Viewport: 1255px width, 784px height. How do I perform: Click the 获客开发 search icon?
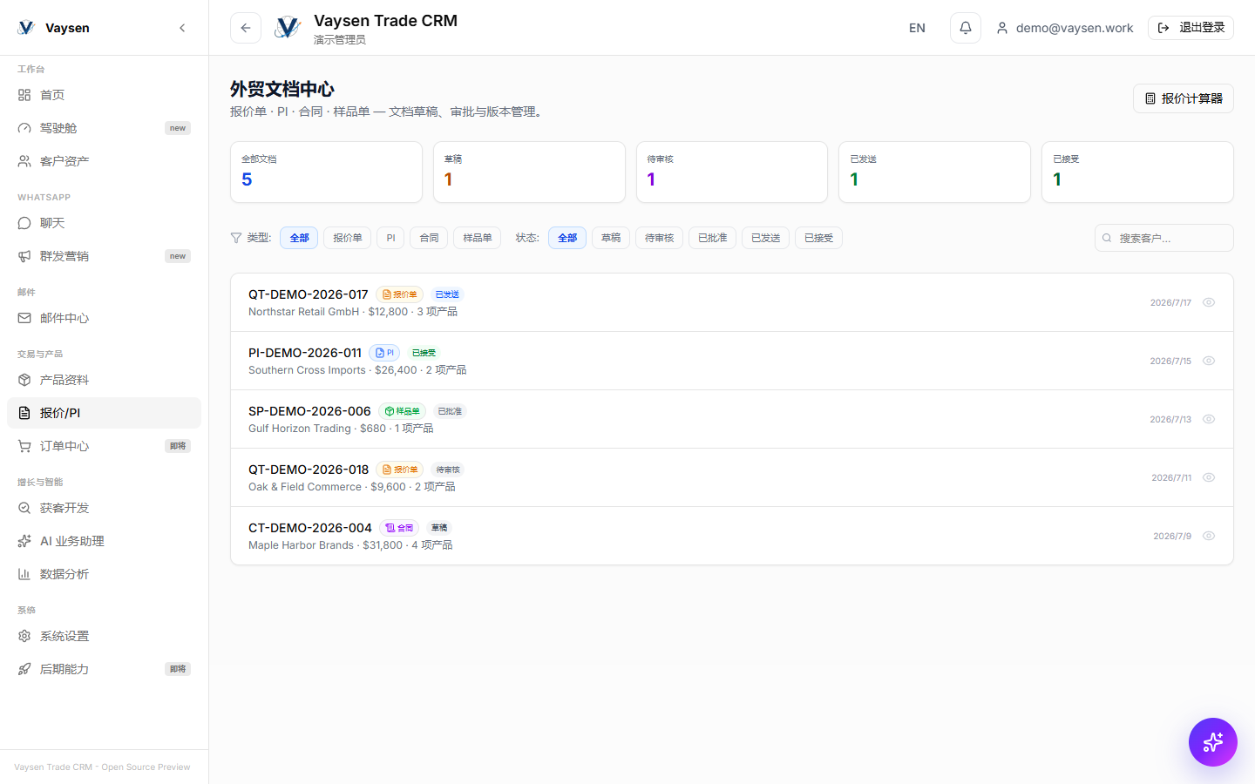coord(24,508)
